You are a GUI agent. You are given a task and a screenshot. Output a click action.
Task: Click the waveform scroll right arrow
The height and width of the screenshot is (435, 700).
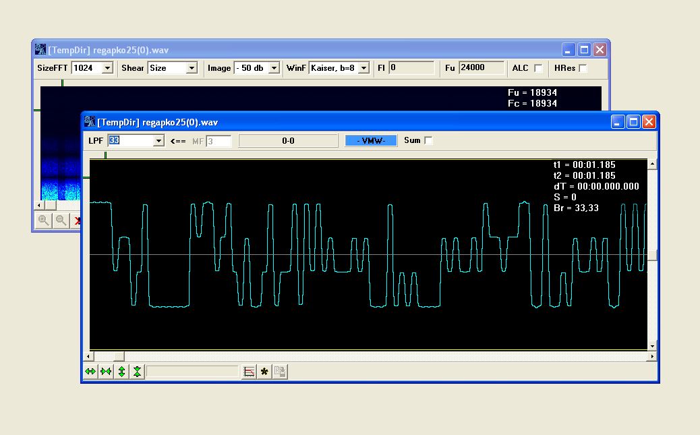pyautogui.click(x=652, y=356)
